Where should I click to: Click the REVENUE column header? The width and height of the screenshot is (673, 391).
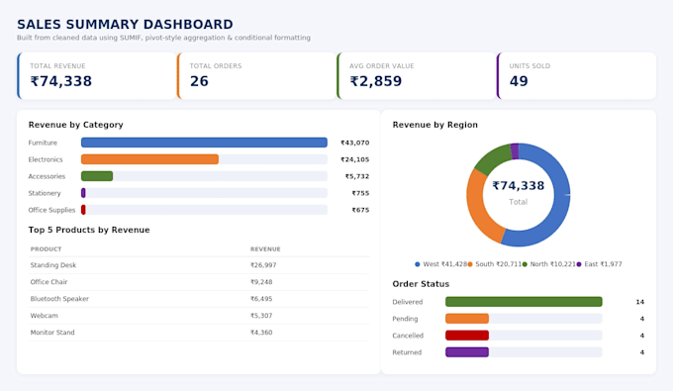pos(265,248)
